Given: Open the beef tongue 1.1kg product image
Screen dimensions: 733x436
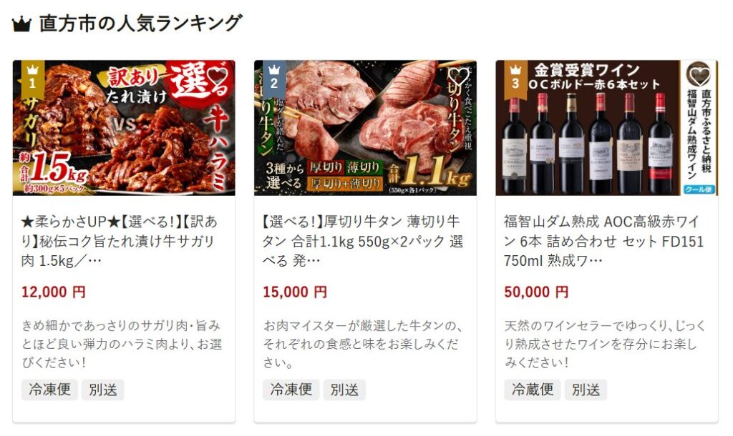Looking at the screenshot, I should tap(365, 128).
